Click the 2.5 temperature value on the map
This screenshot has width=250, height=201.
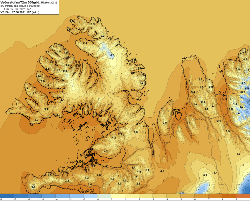pos(49,175)
